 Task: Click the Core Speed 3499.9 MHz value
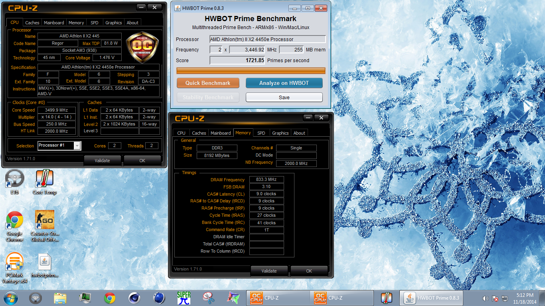[x=57, y=110]
